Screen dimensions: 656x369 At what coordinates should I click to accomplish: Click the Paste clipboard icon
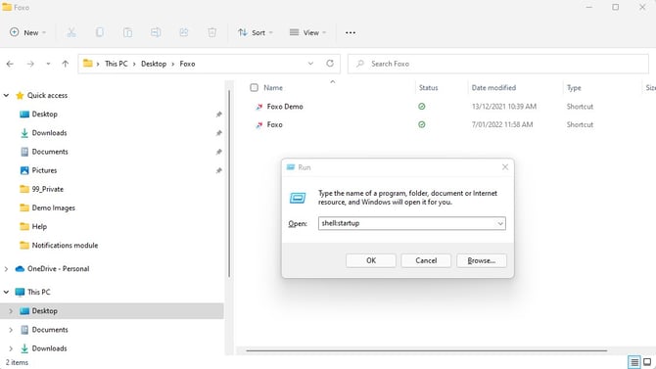[127, 32]
